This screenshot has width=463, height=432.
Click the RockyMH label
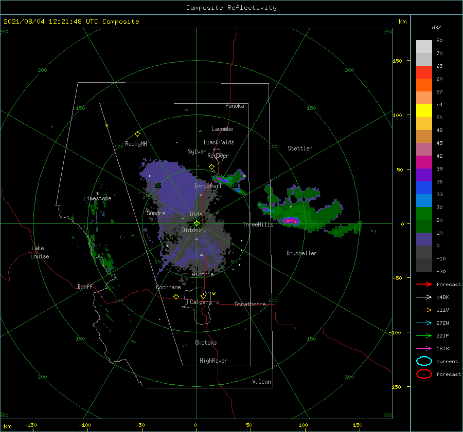pos(136,144)
